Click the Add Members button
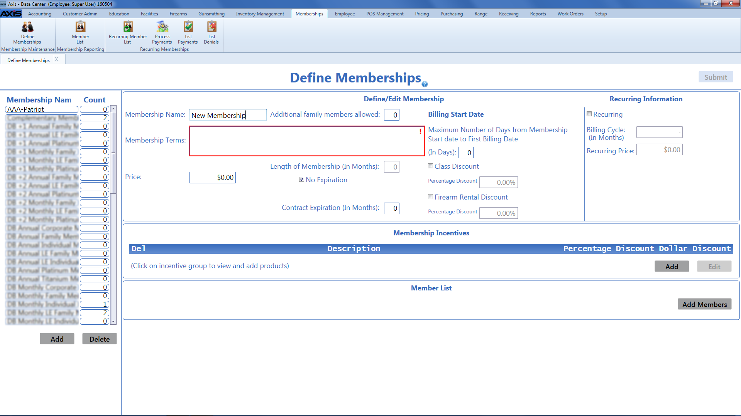This screenshot has width=741, height=416. (704, 304)
